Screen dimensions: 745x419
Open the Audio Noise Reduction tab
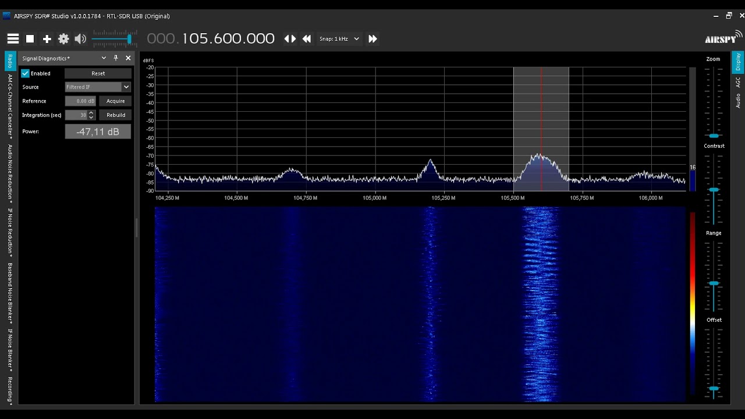point(10,173)
